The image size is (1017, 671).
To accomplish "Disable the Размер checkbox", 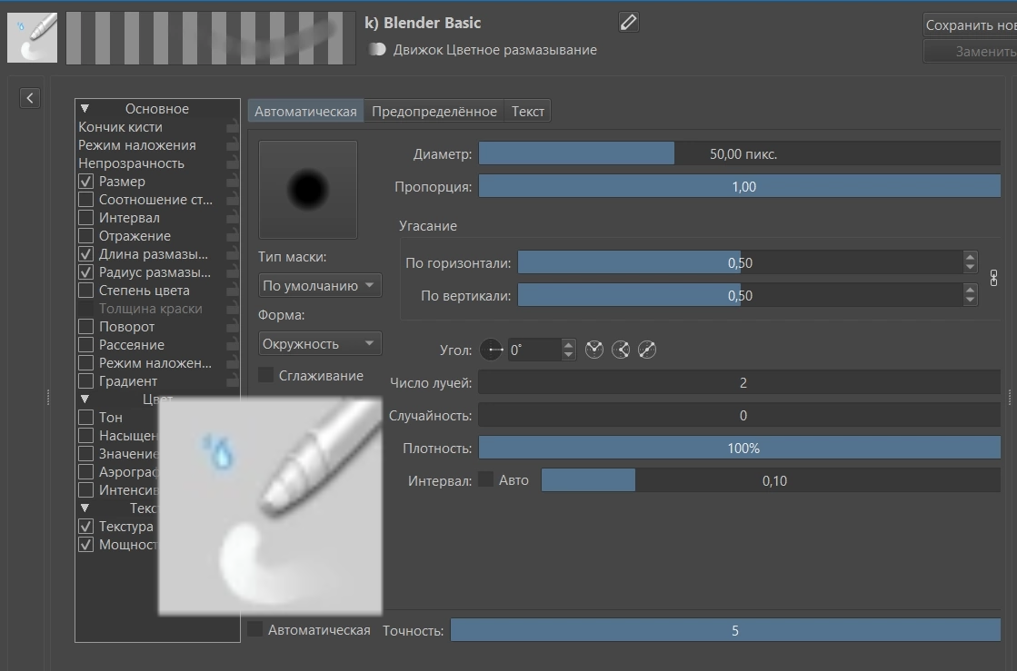I will tap(85, 182).
